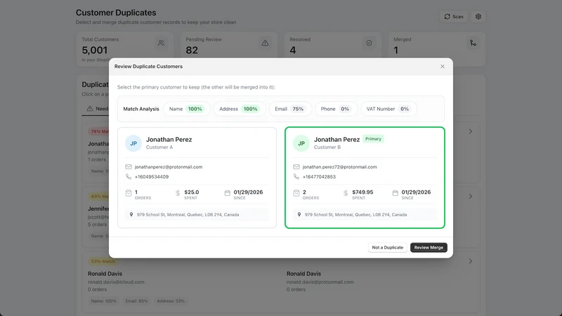Click the Email 75% match chip
This screenshot has width=562, height=316.
tap(290, 109)
